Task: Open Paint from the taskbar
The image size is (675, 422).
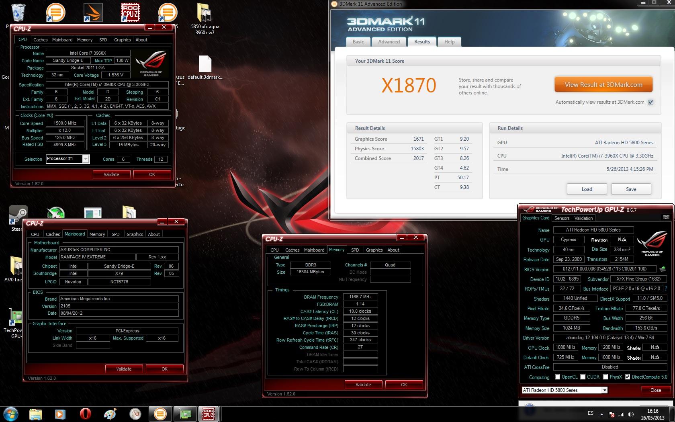Action: pos(110,414)
